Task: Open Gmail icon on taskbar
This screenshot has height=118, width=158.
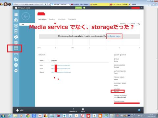Action: coord(40,116)
